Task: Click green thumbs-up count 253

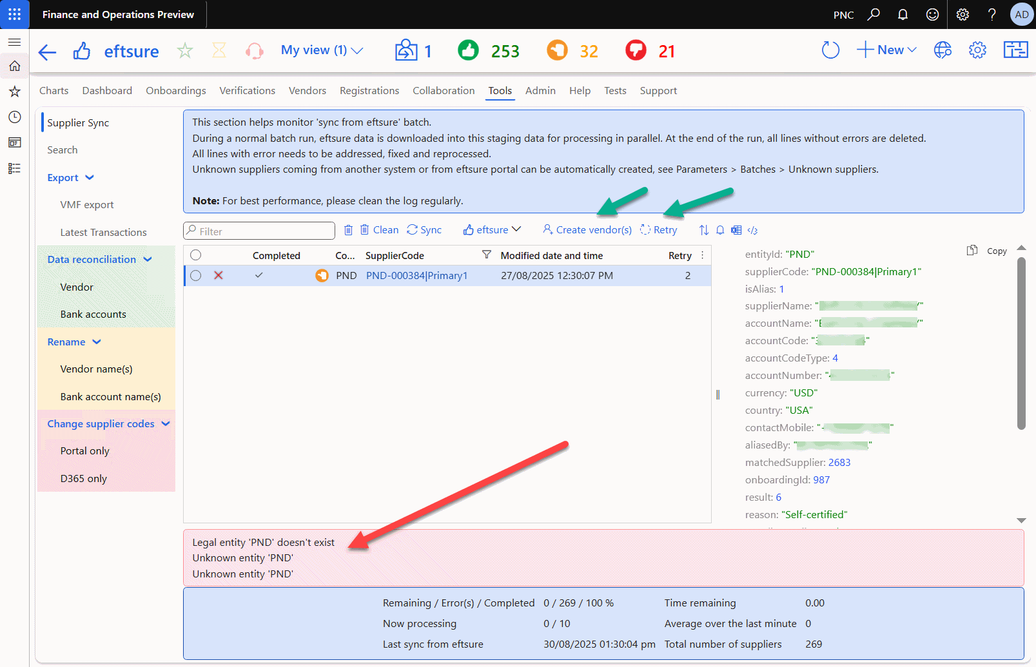Action: [488, 51]
